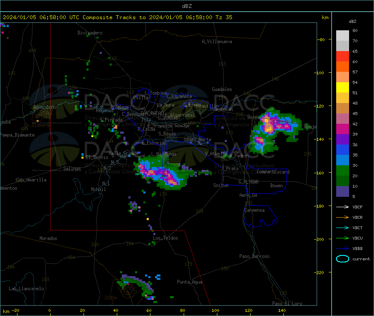Viewport: 374px width, 316px height.
Task: Click the Soitue map label
Action: [221, 185]
